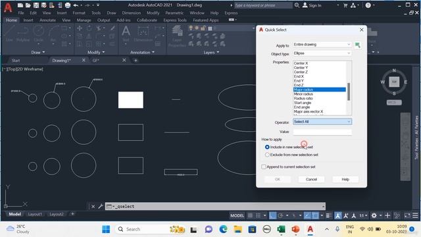Click the Open file icon in Quick Access
The width and height of the screenshot is (421, 237).
coord(28,5)
